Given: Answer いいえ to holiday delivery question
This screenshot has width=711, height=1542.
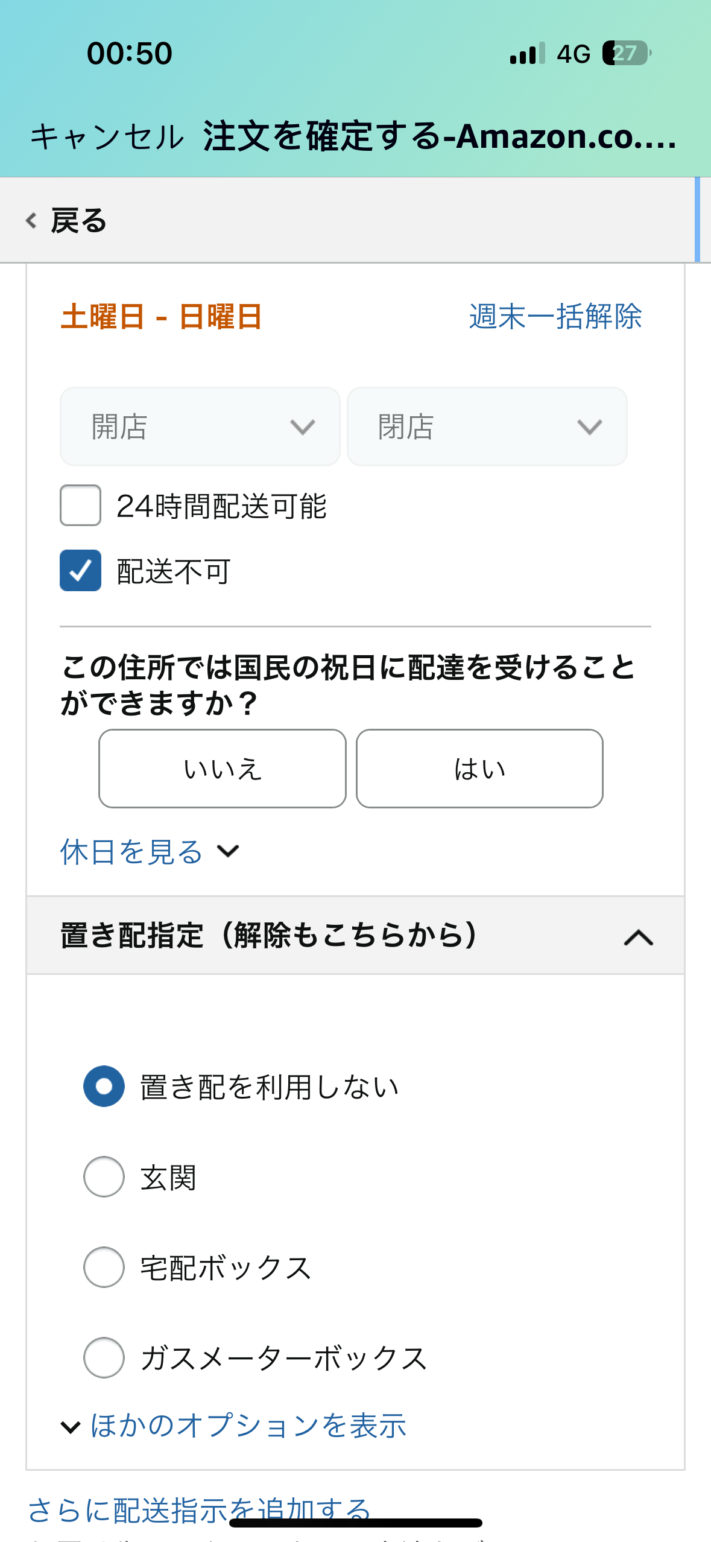Looking at the screenshot, I should point(223,769).
